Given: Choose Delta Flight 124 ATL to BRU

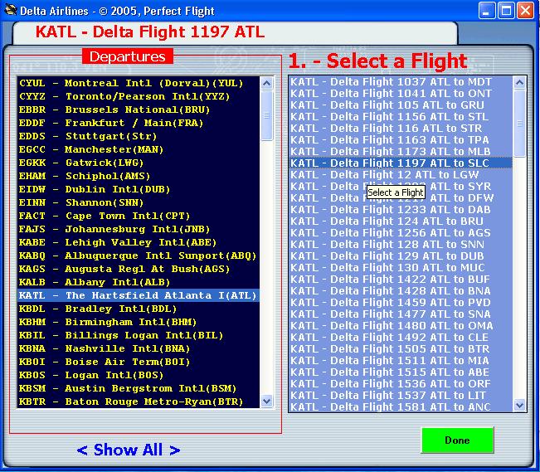Looking at the screenshot, I should click(401, 221).
